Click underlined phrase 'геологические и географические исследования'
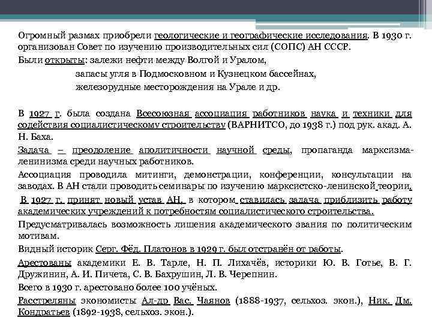 tap(260, 36)
